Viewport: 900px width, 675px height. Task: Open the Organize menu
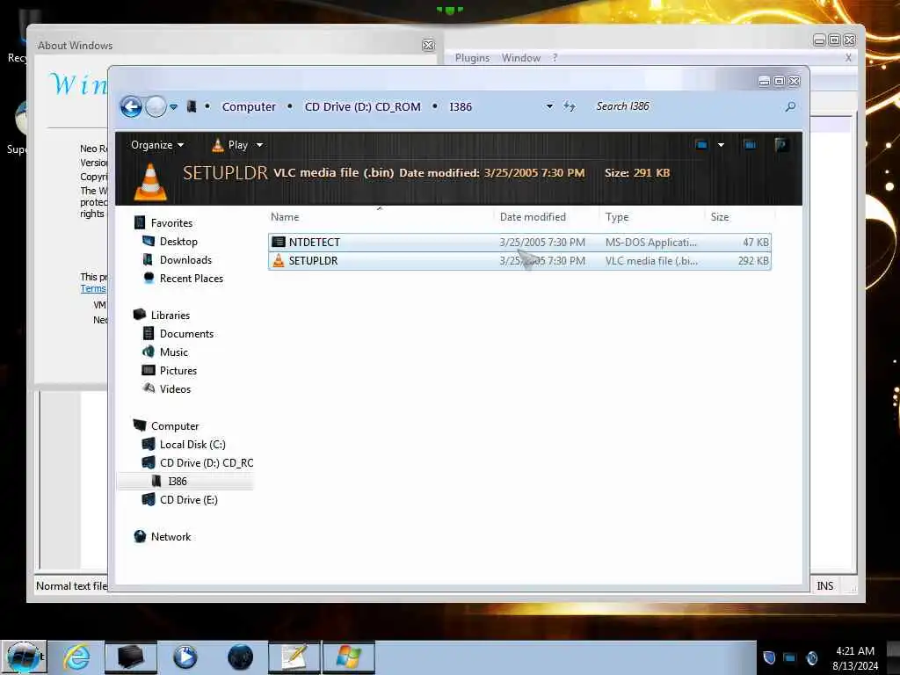tap(157, 145)
